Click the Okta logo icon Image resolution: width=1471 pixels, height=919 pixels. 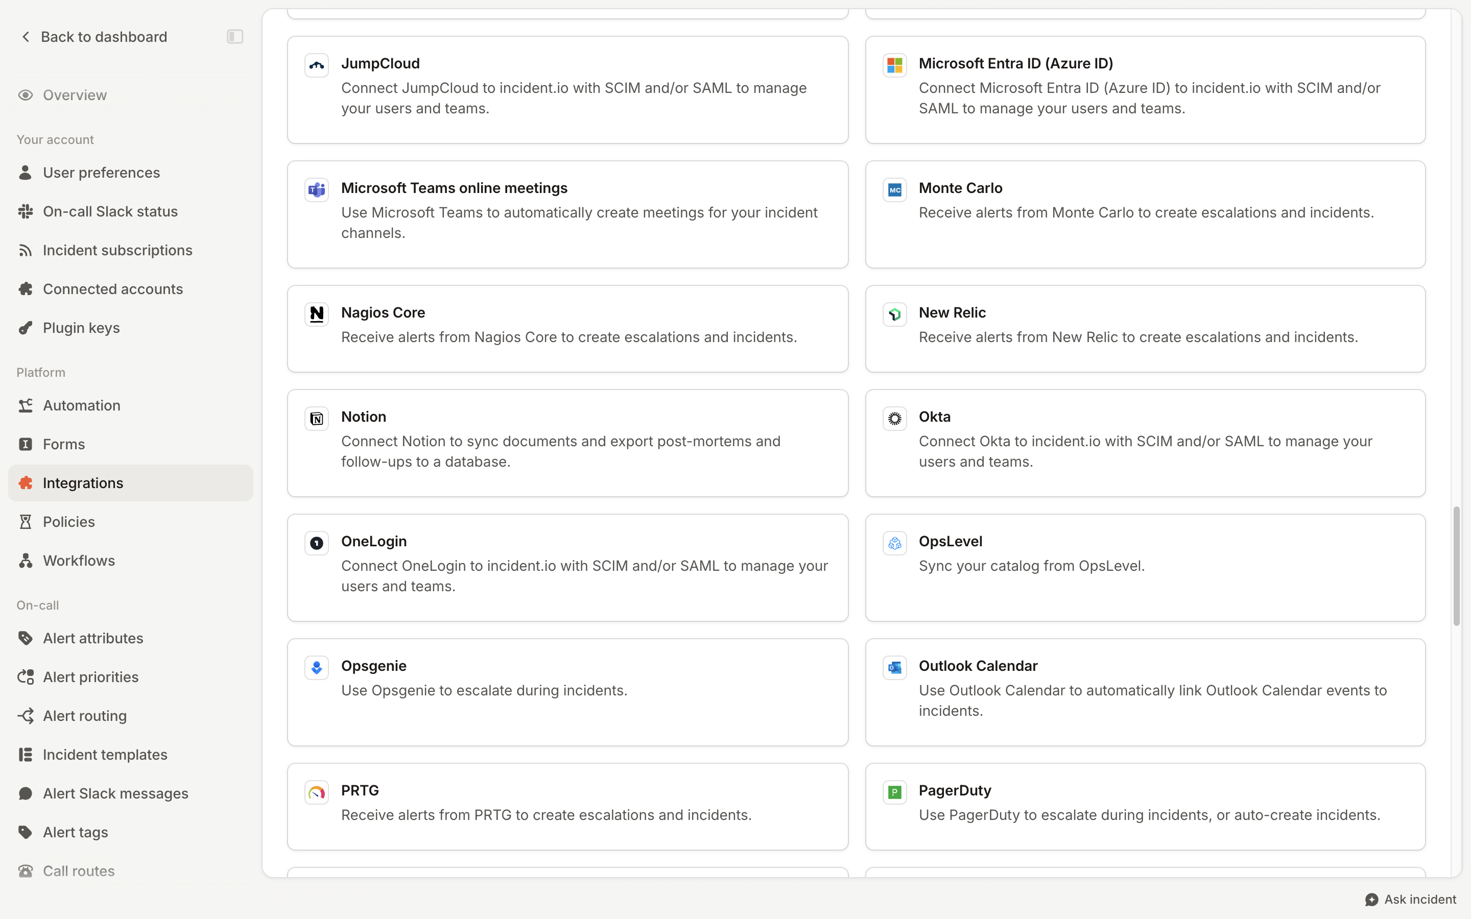tap(894, 418)
